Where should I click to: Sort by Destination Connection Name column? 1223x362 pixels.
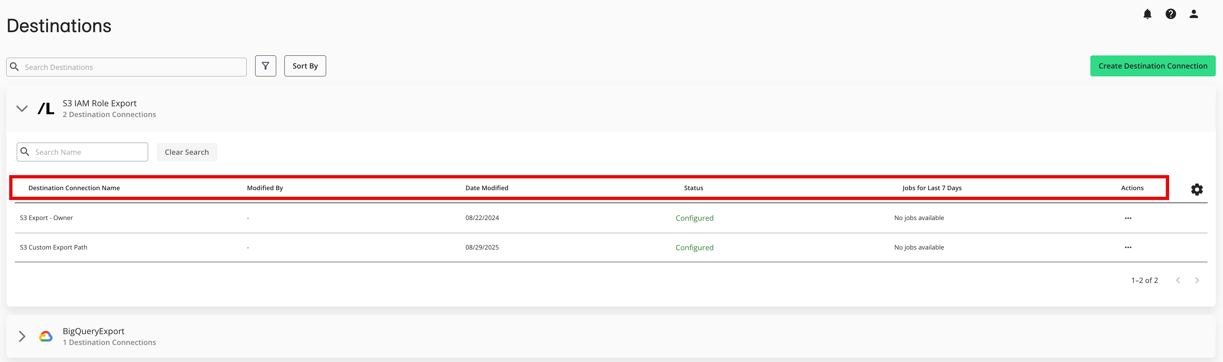[x=74, y=188]
